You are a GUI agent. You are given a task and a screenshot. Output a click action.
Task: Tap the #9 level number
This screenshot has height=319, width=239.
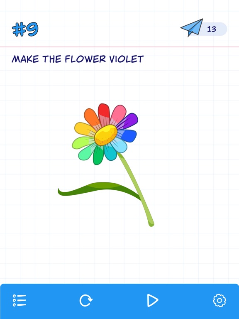(x=25, y=29)
